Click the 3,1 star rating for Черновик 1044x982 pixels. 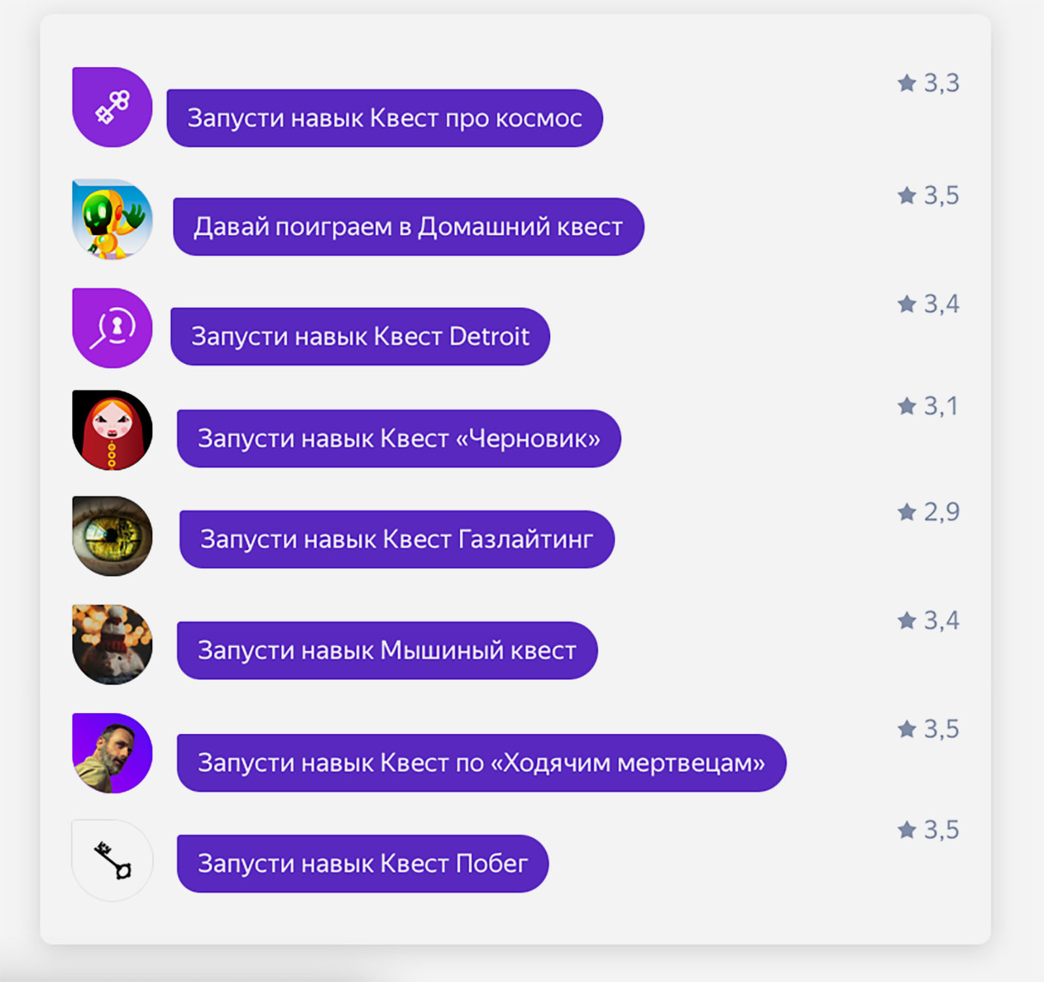tap(929, 406)
